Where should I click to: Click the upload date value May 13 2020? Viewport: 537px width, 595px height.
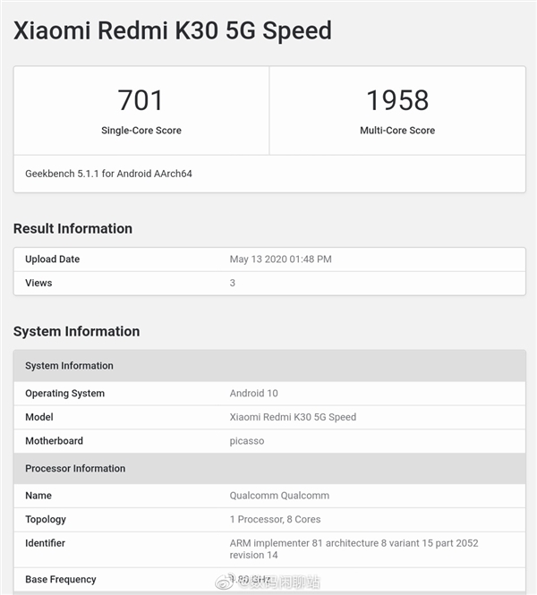pyautogui.click(x=280, y=259)
